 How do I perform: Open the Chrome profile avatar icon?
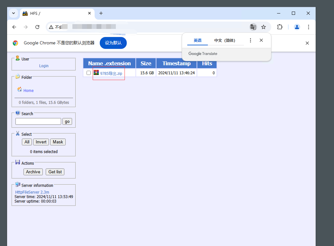297,27
